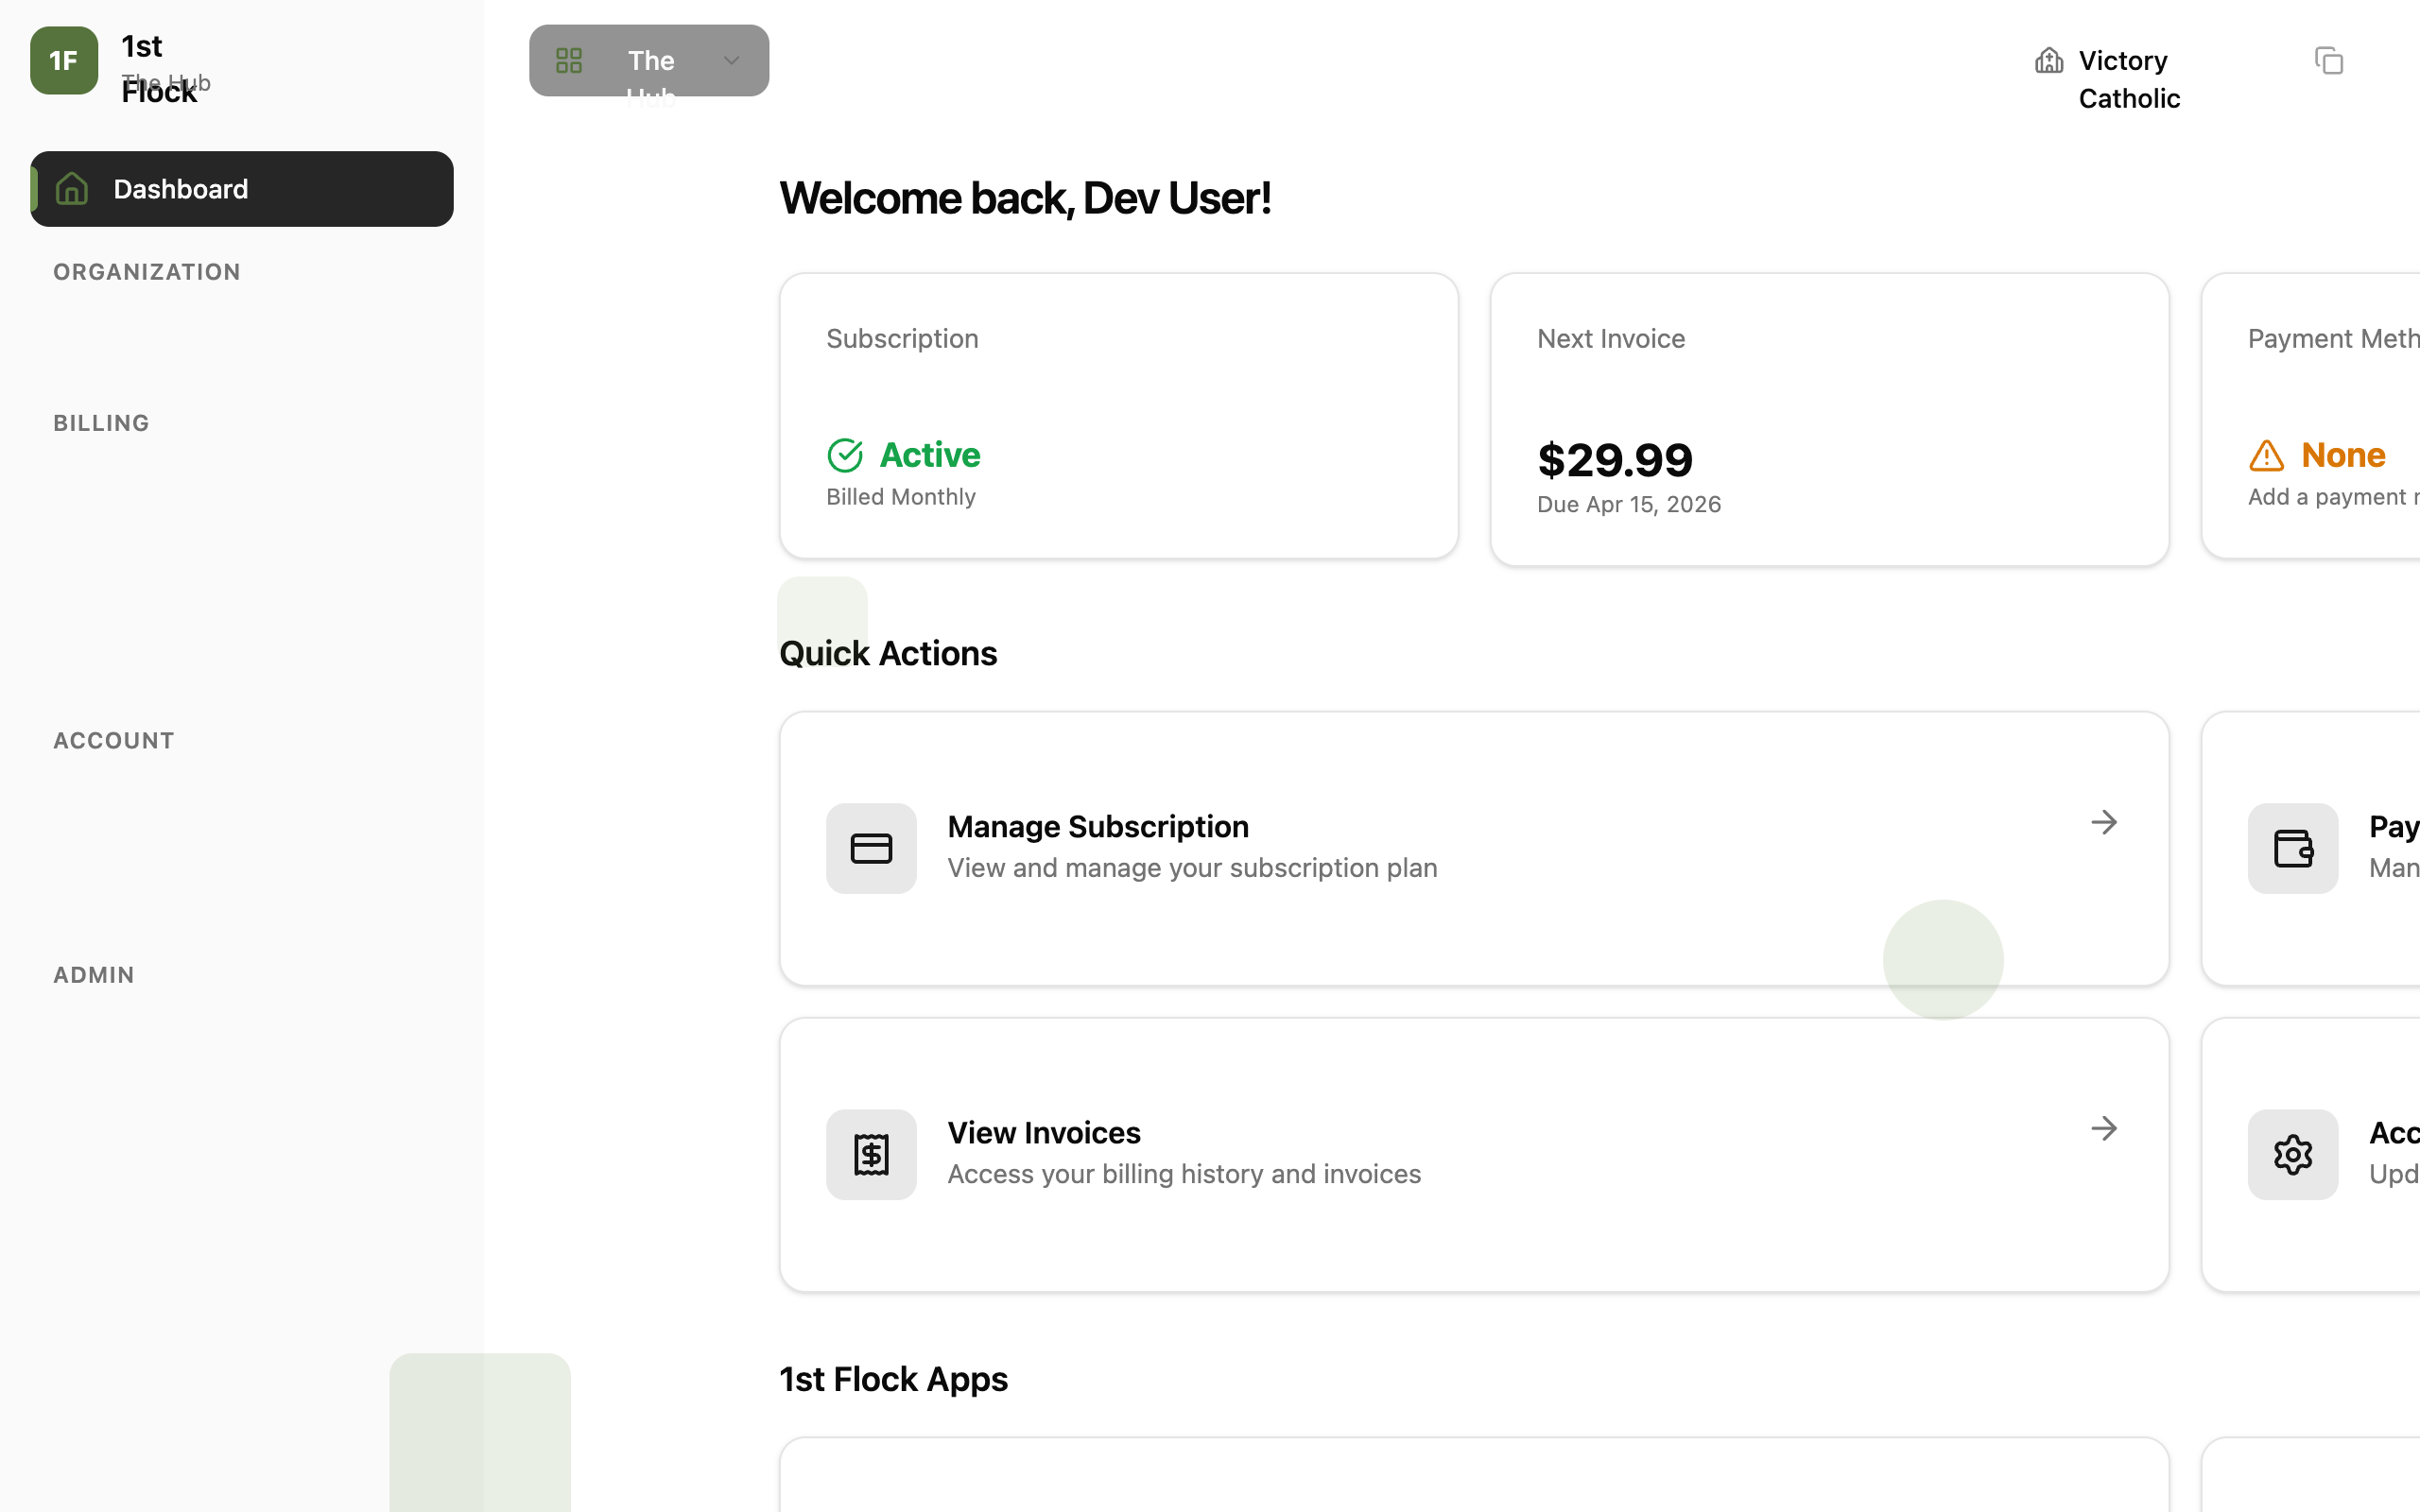Click the gear icon on the Account card
This screenshot has width=2420, height=1512.
point(2293,1155)
